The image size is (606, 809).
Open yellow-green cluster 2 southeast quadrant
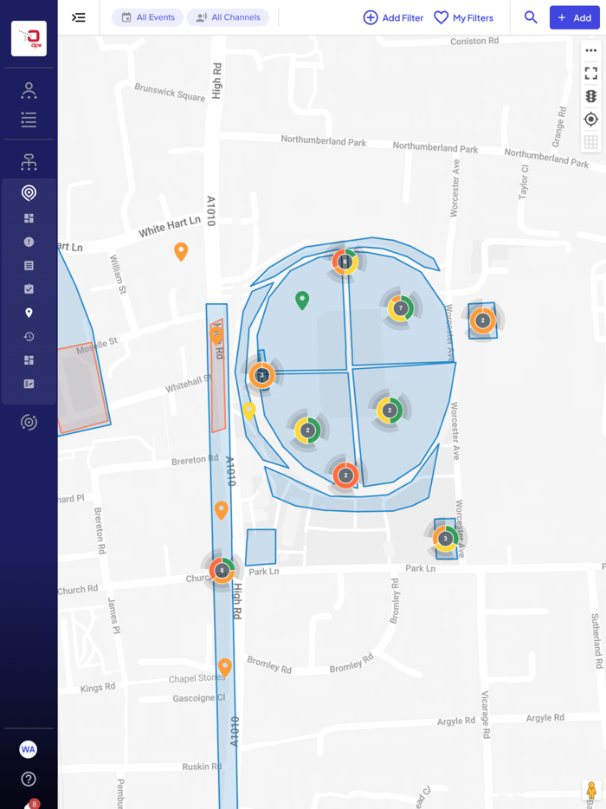pyautogui.click(x=390, y=411)
